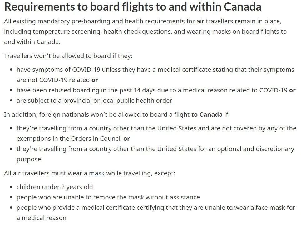Click the children under 2 years old bullet
Screen dimensions: 301x226
point(55,187)
